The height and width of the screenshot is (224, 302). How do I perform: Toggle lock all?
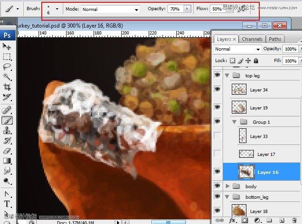coord(256,61)
